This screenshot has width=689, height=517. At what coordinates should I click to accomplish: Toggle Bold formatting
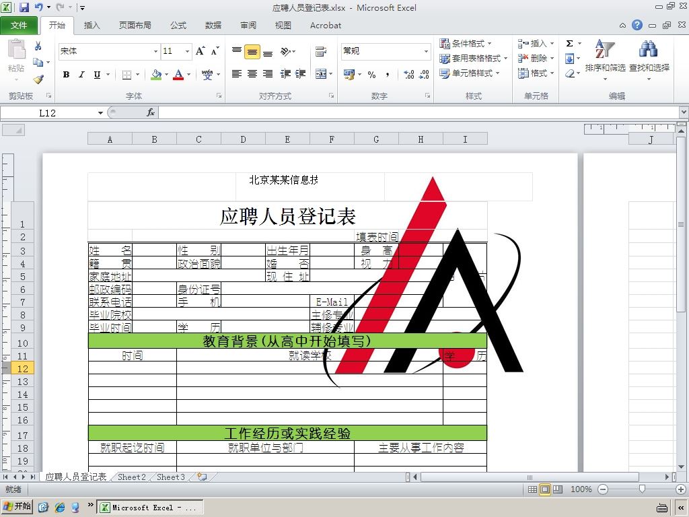[x=66, y=75]
